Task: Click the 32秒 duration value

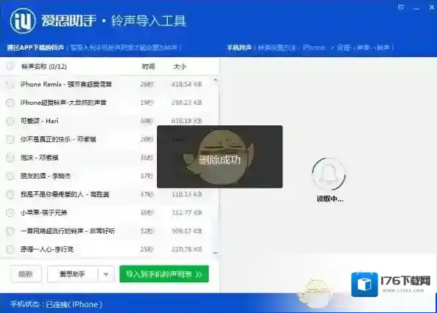Action: [x=147, y=231]
